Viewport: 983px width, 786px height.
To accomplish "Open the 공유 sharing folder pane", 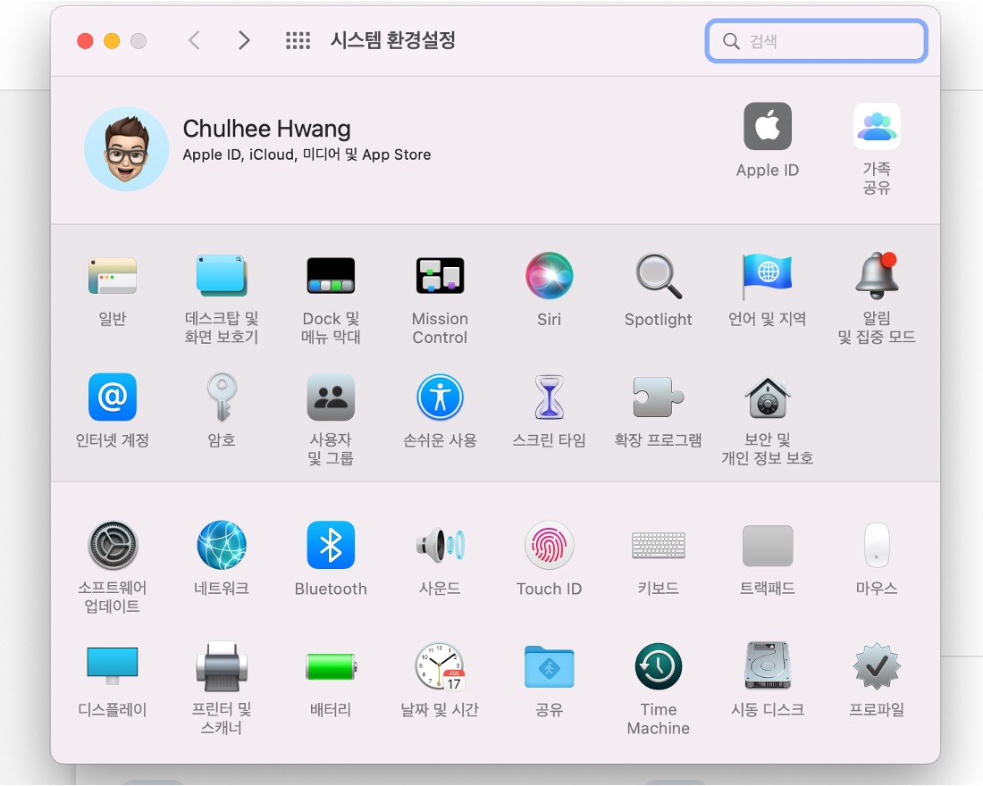I will (549, 666).
